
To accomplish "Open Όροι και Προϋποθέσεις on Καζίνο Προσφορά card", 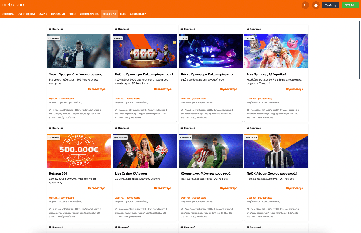I will coord(127,99).
